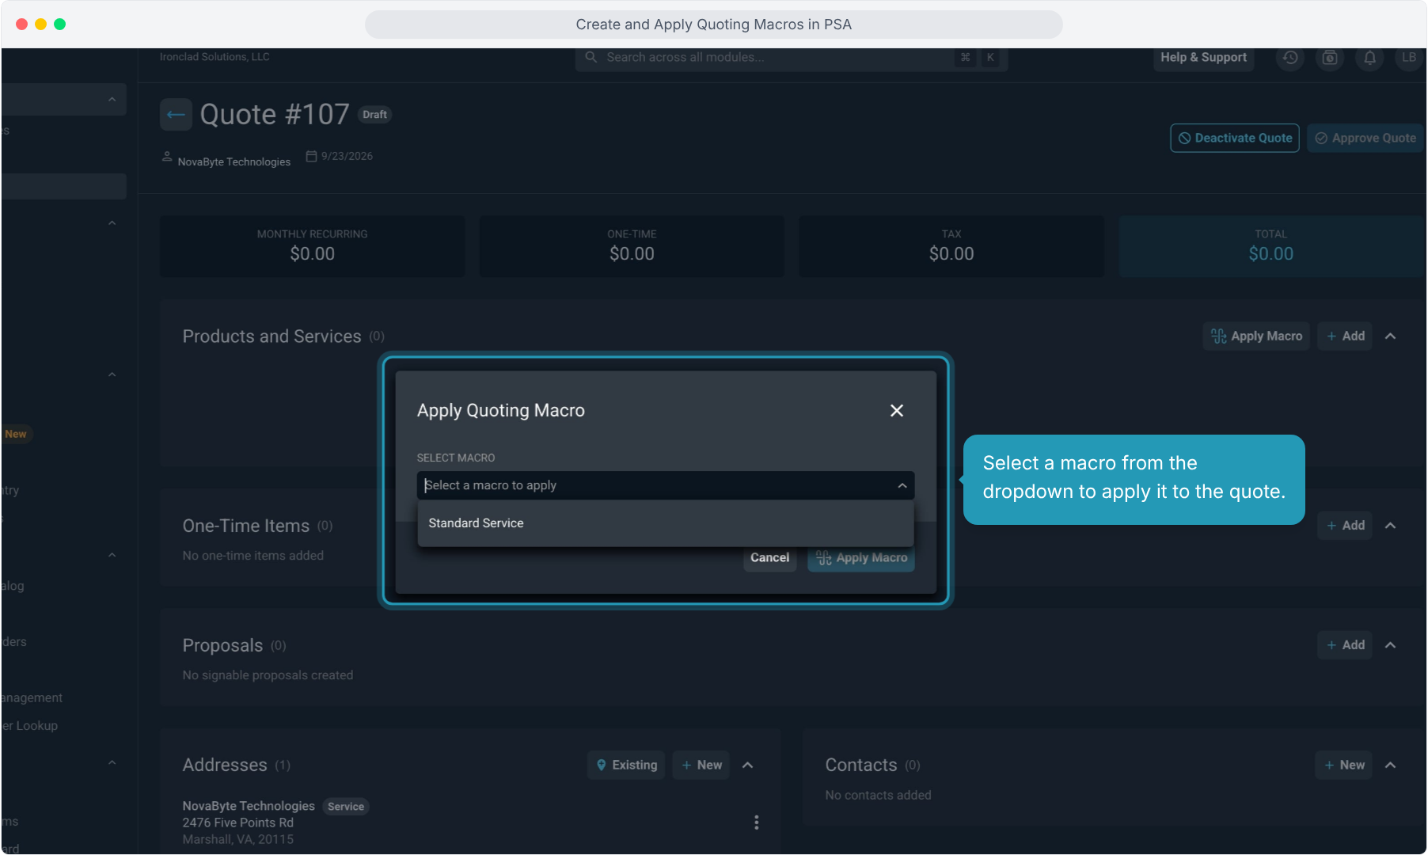Viewport: 1428px width, 855px height.
Task: Pick an Existing address for the quote
Action: [626, 766]
